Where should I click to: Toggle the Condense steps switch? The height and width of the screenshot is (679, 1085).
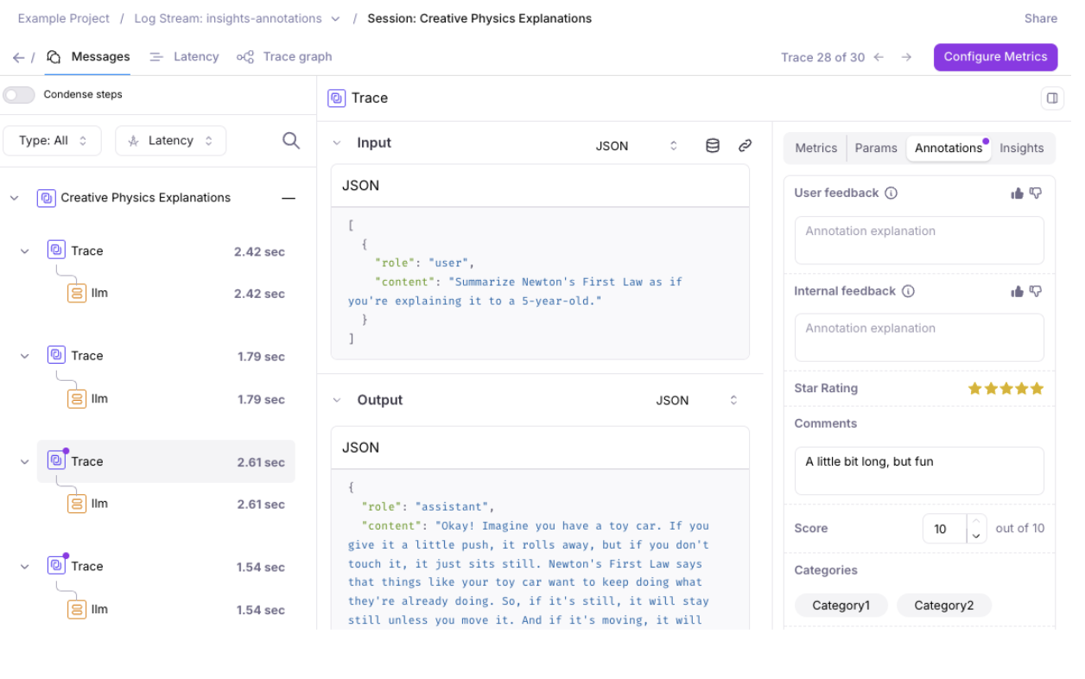(x=19, y=94)
